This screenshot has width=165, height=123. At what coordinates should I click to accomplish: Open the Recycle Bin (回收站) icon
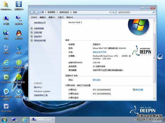click(x=6, y=49)
